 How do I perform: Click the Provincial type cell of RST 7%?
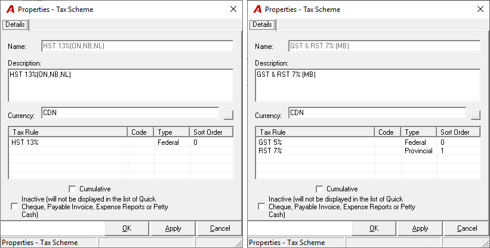(x=419, y=151)
